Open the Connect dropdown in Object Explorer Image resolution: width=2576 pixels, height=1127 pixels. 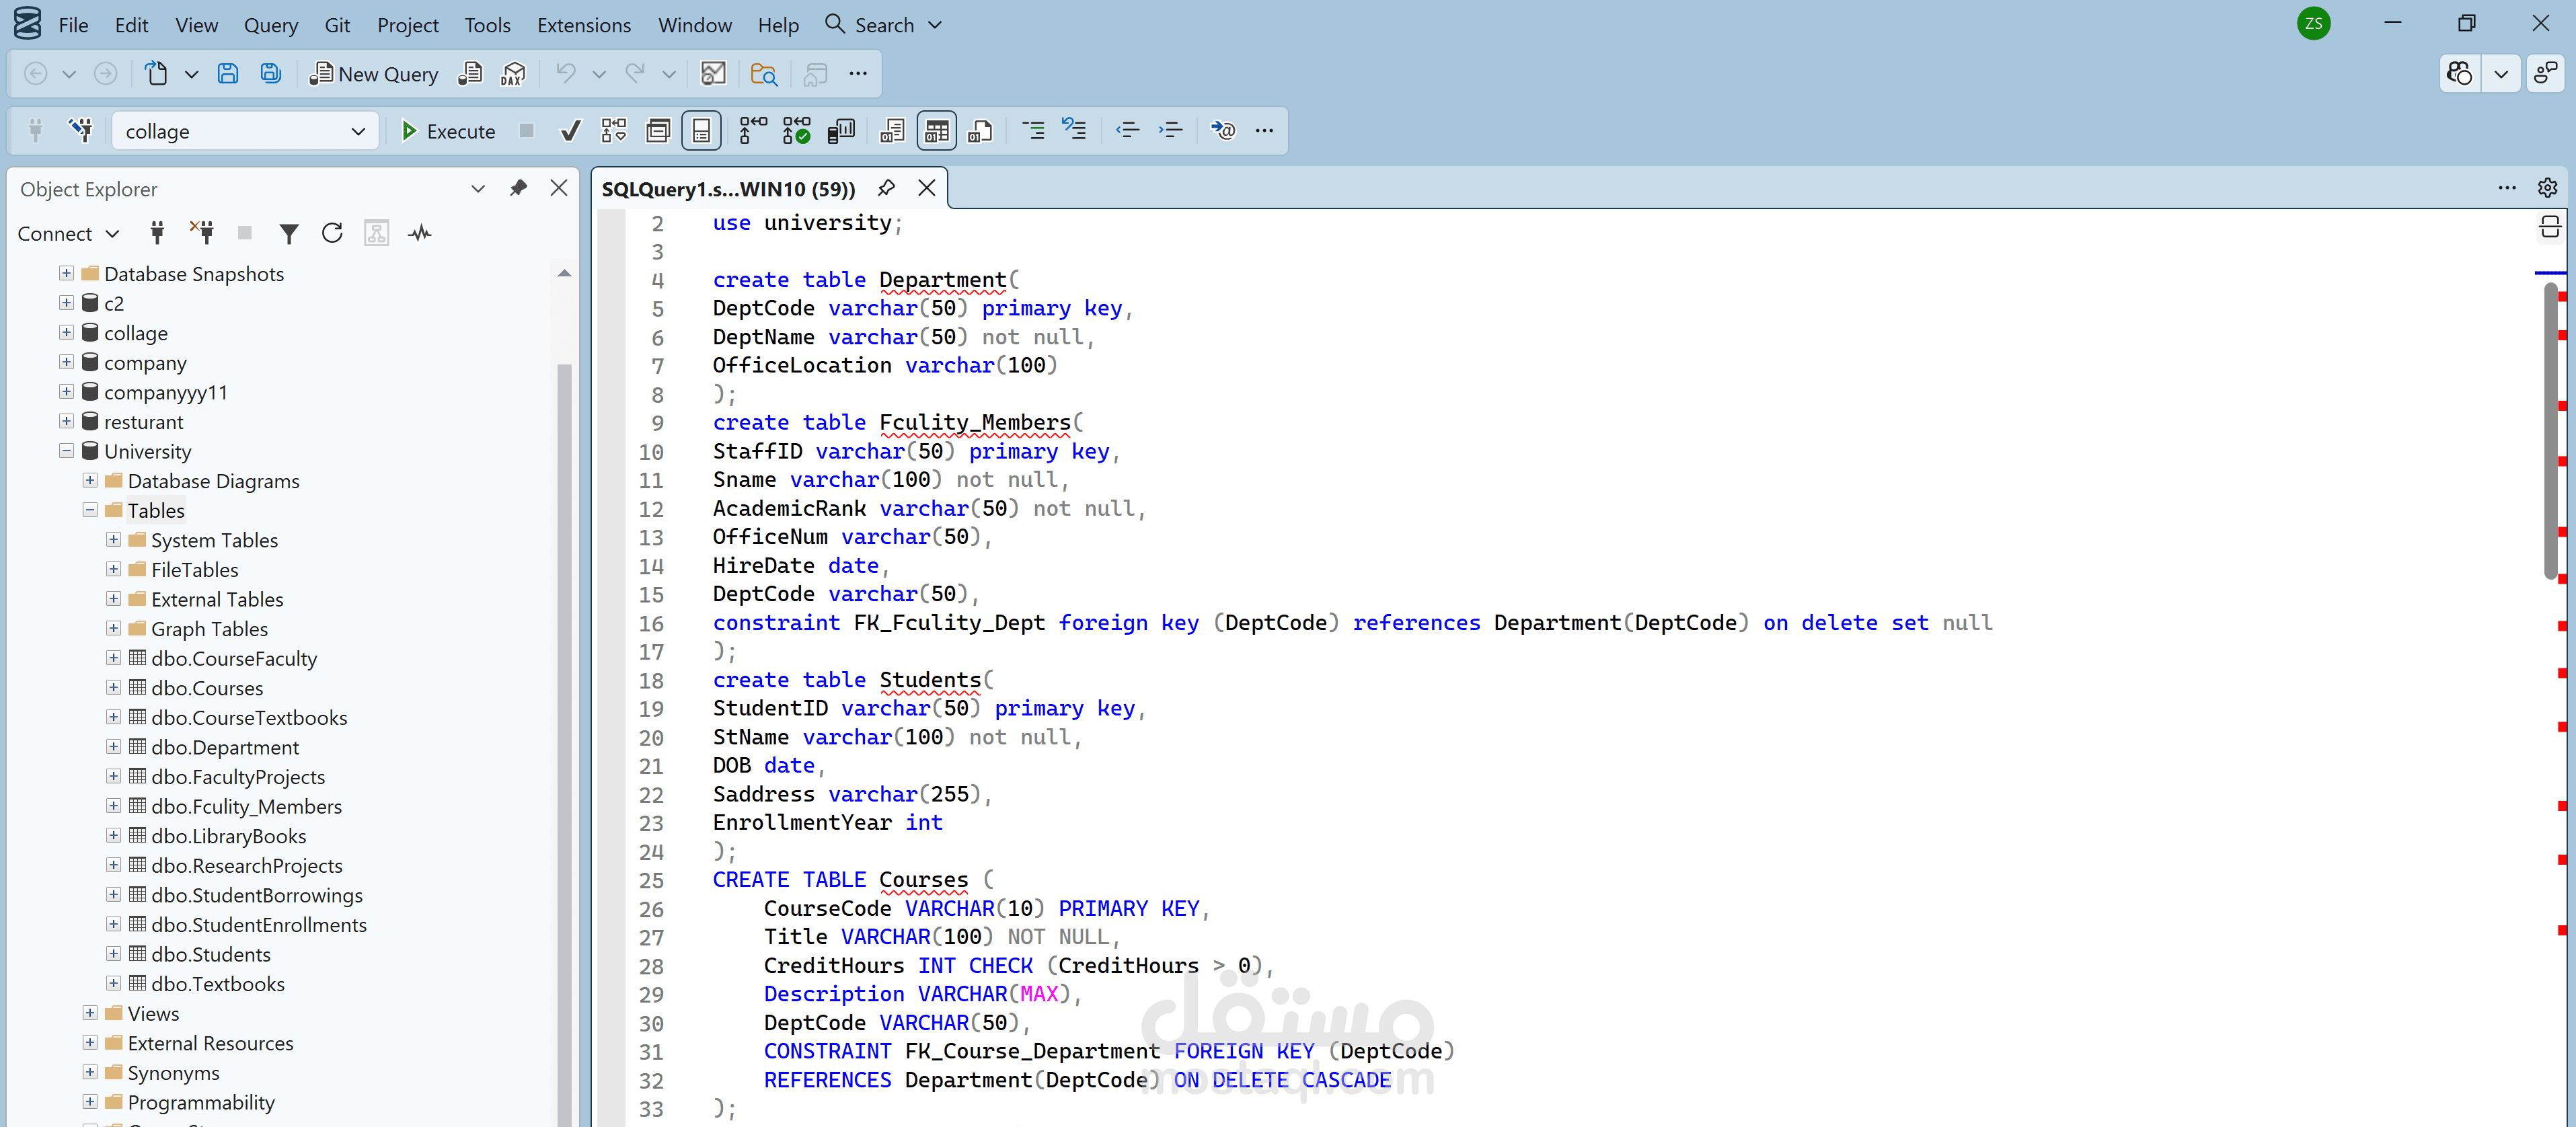(x=68, y=234)
